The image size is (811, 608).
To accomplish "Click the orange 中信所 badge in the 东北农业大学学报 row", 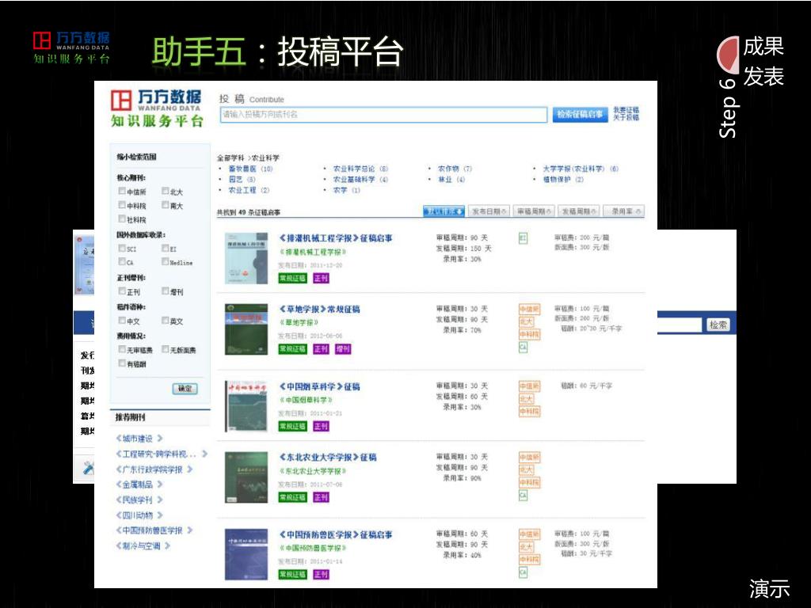I will pos(529,457).
